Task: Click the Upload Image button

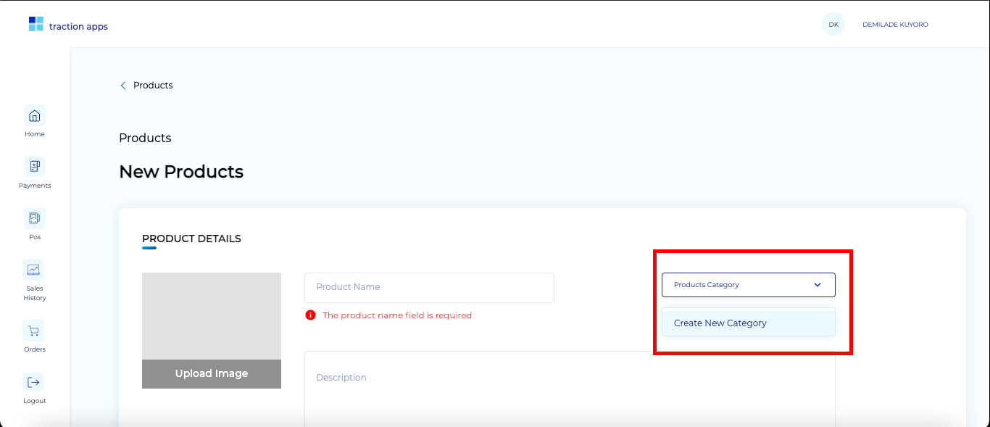Action: (211, 373)
